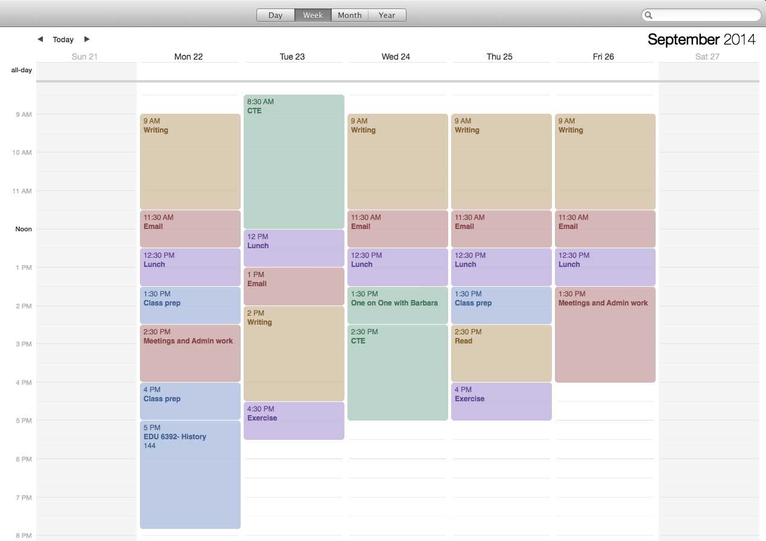Image resolution: width=766 pixels, height=541 pixels.
Task: Select Tuesday 4:30 PM Exercise event
Action: [x=294, y=421]
